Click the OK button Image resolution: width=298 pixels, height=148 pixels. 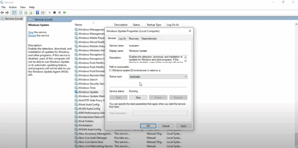(x=148, y=126)
